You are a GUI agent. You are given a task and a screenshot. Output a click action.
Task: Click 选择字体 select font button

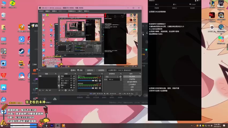coord(90,70)
